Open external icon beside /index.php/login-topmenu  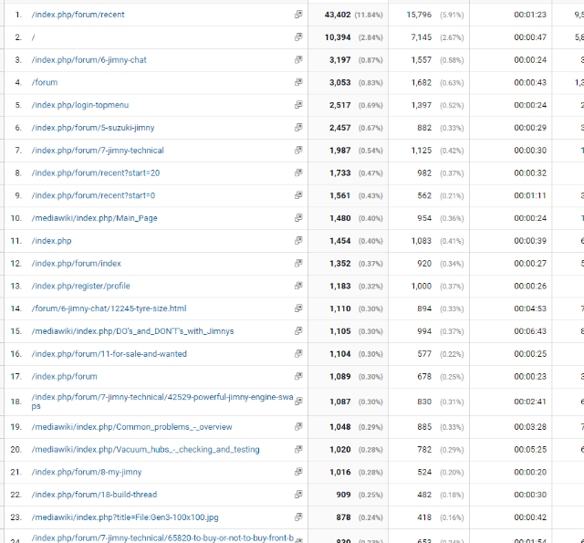tap(298, 105)
